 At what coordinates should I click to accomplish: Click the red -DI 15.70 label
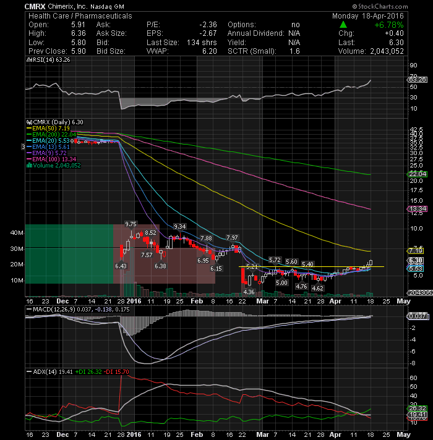click(x=116, y=372)
